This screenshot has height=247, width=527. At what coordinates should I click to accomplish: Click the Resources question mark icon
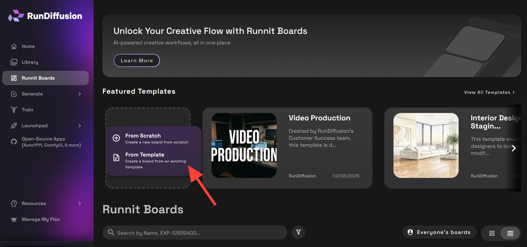[14, 203]
